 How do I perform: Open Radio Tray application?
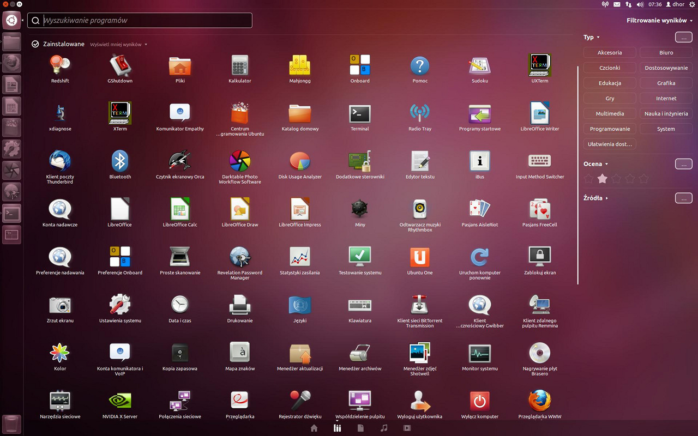(420, 117)
